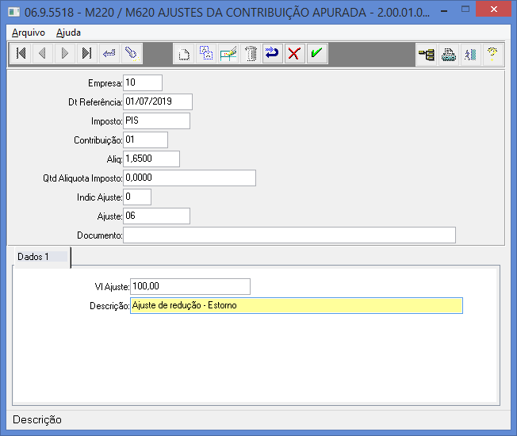Copy the current record
The width and height of the screenshot is (517, 436).
point(206,53)
